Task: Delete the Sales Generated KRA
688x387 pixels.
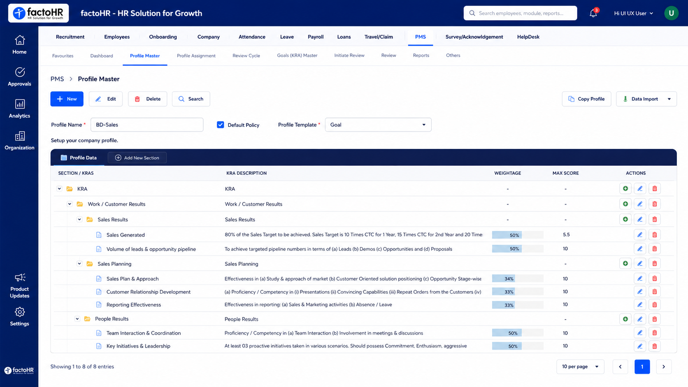Action: point(655,235)
